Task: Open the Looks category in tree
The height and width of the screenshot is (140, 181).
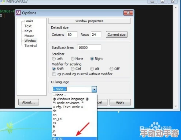Action: click(29, 21)
